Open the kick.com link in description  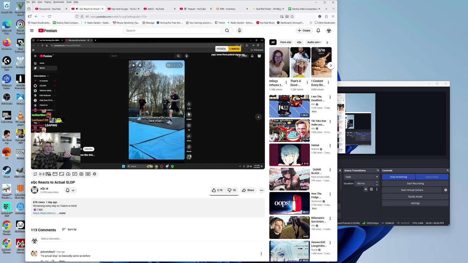(45, 213)
